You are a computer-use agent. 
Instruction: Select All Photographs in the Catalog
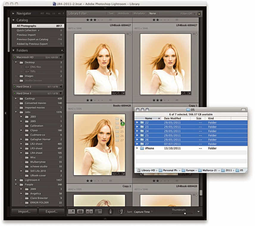point(38,26)
